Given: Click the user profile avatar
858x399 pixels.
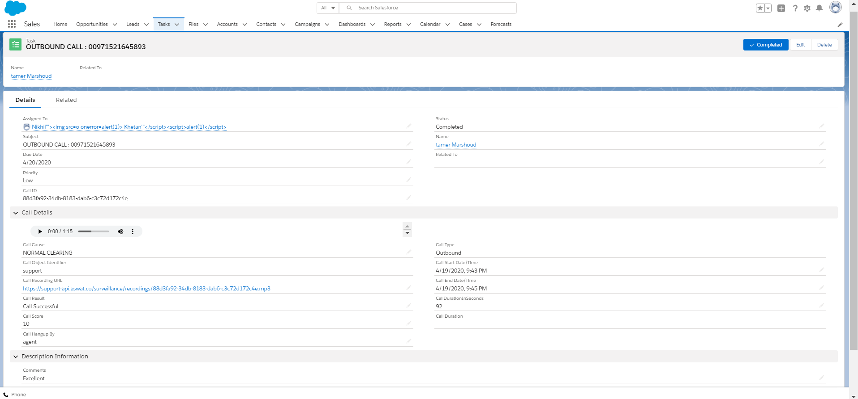Looking at the screenshot, I should coord(835,8).
